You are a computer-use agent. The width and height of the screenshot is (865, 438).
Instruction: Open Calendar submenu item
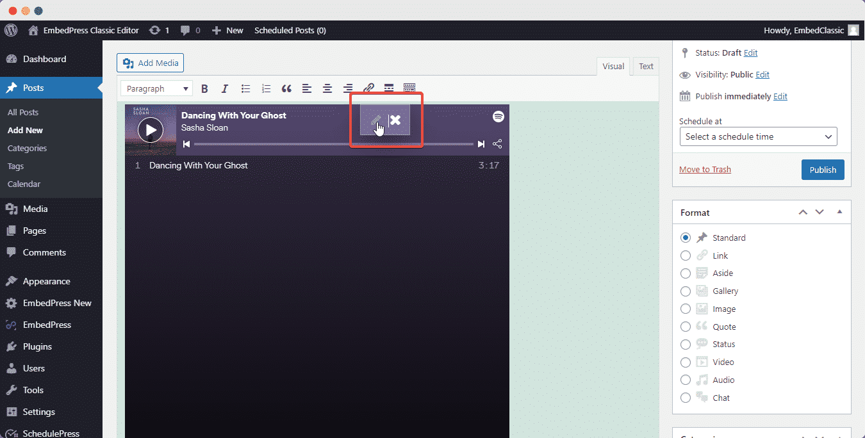click(24, 184)
